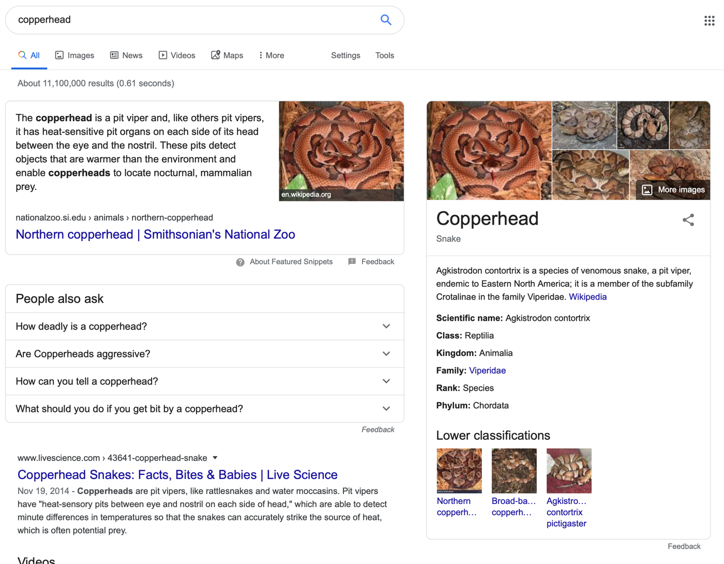Click 'Scientific name: Agkistrodon contortrix' row

[513, 318]
